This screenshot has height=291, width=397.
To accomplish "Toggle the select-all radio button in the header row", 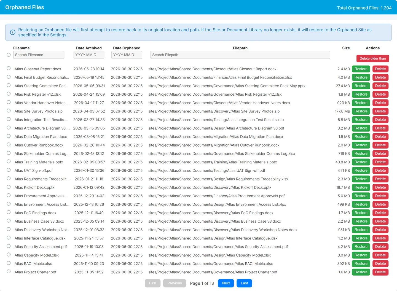I will 9,55.
